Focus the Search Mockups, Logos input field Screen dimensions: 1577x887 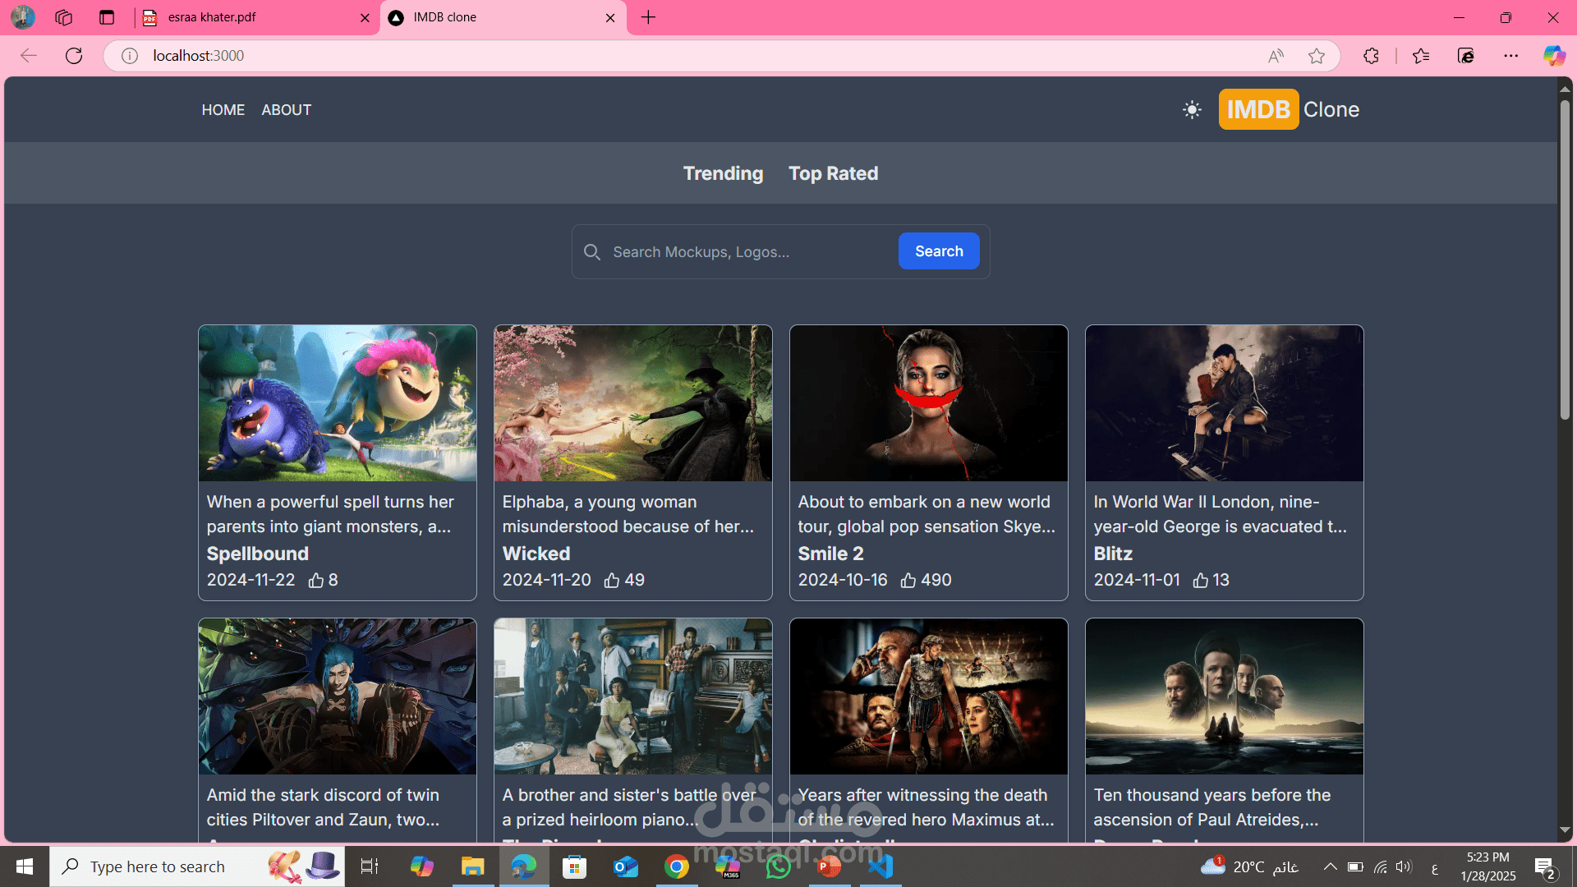[747, 252]
